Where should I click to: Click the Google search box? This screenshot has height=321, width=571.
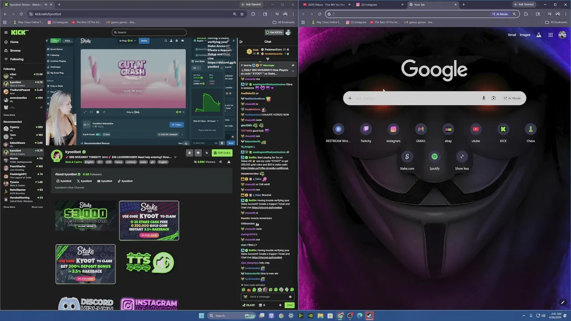tap(434, 98)
